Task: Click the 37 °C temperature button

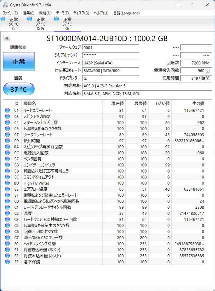Action: (19, 89)
